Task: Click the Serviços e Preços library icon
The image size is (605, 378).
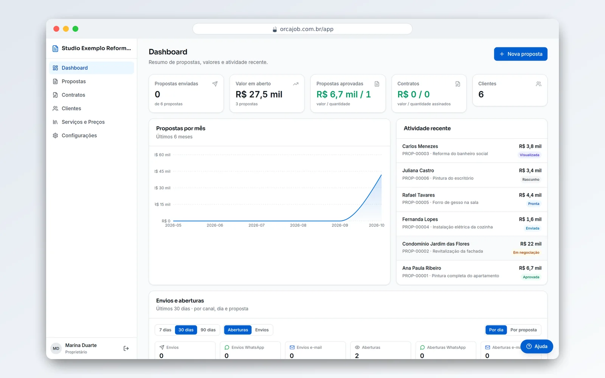Action: point(55,122)
